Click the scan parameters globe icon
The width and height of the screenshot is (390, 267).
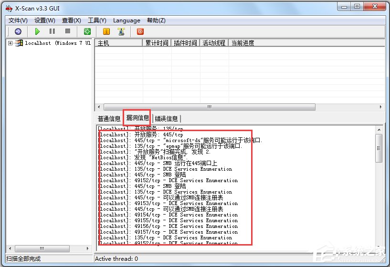point(18,31)
